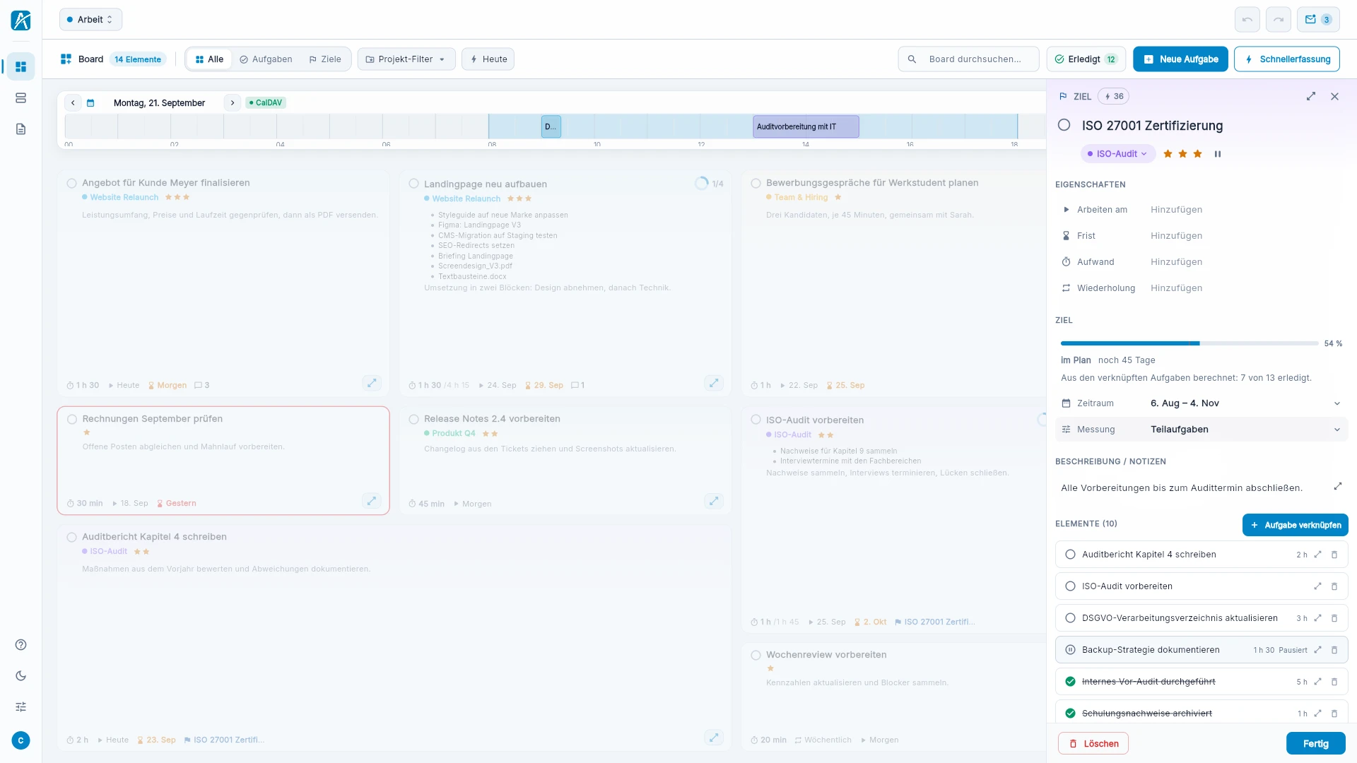The height and width of the screenshot is (763, 1357).
Task: Go to the previous day
Action: coord(73,103)
